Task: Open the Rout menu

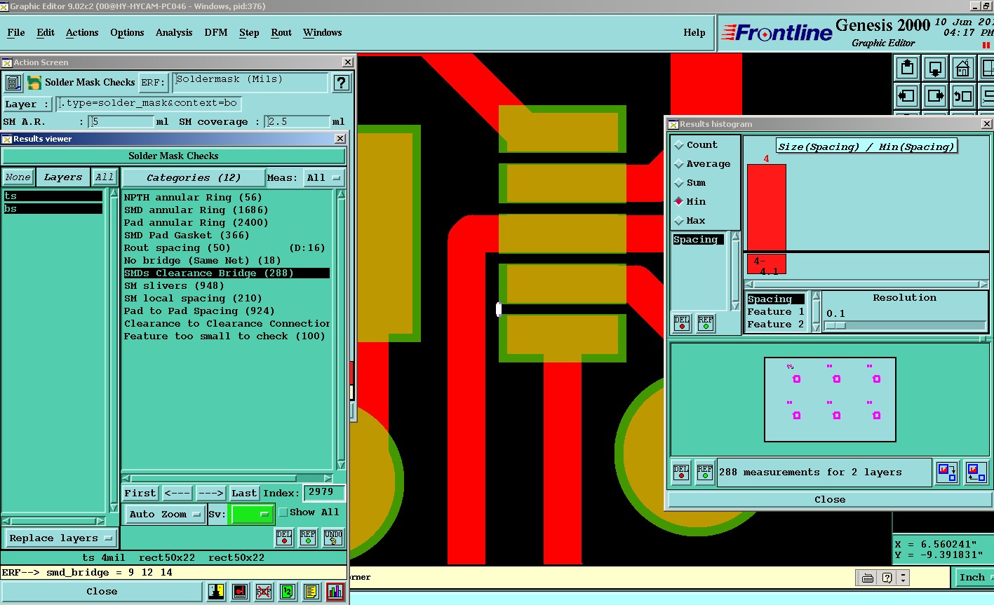Action: (x=281, y=33)
